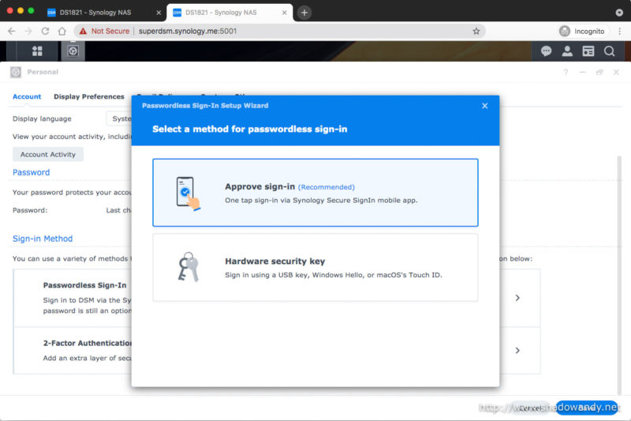
Task: Click the keys icon for Hardware security key
Action: click(x=189, y=267)
